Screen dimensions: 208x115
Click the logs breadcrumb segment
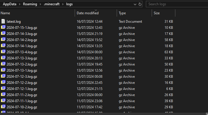point(69,4)
